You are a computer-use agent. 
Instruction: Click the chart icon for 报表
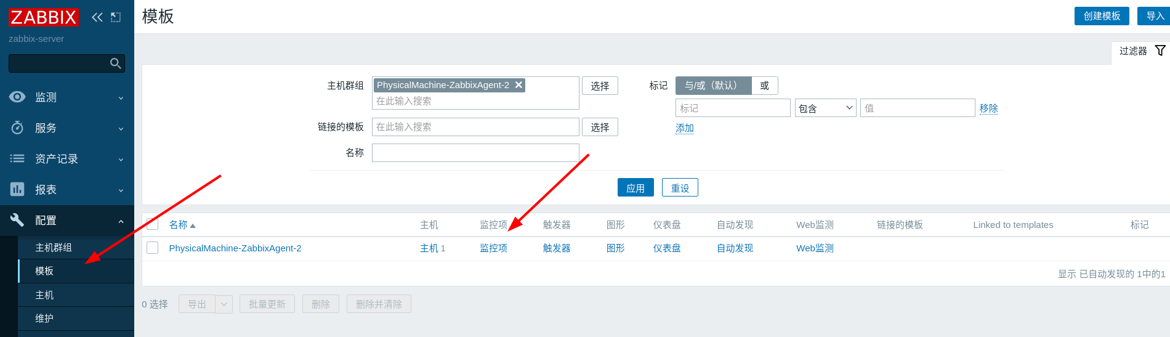click(17, 189)
